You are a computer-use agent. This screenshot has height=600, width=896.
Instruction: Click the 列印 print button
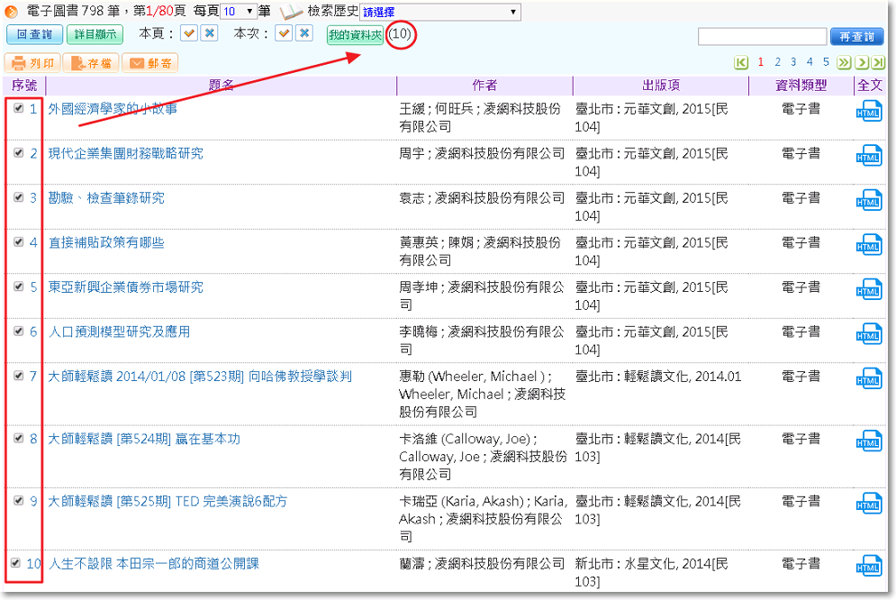pyautogui.click(x=33, y=63)
